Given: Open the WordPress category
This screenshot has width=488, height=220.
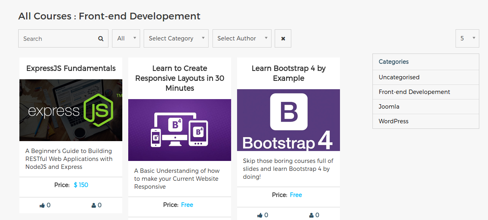Looking at the screenshot, I should 393,121.
